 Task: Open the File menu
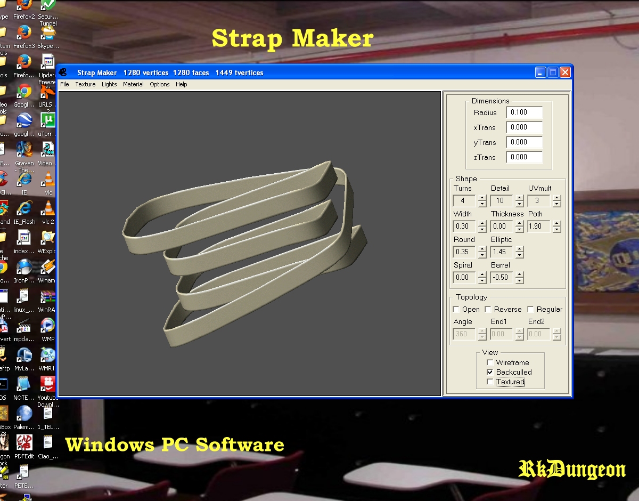point(64,84)
